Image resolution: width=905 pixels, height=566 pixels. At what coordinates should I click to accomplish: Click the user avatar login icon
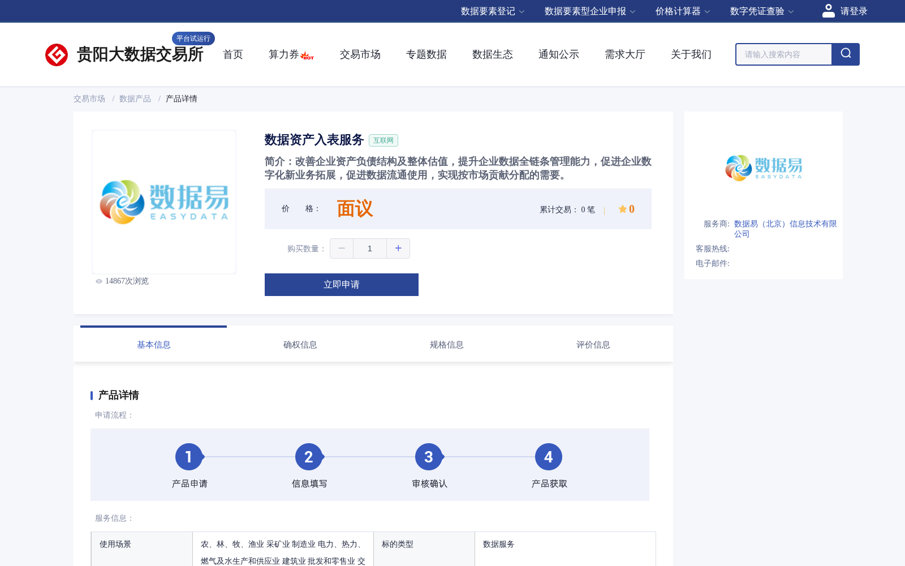coord(829,11)
